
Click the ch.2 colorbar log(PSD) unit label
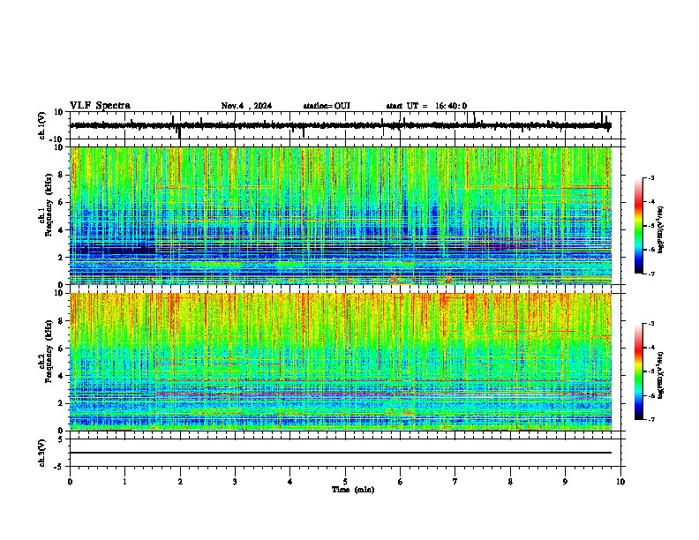point(661,375)
